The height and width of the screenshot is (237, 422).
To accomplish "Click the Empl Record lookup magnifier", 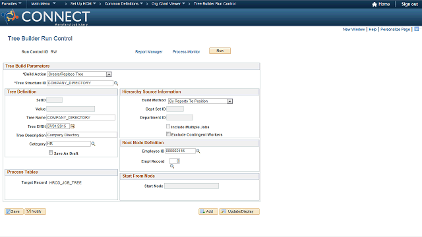I will tap(172, 167).
